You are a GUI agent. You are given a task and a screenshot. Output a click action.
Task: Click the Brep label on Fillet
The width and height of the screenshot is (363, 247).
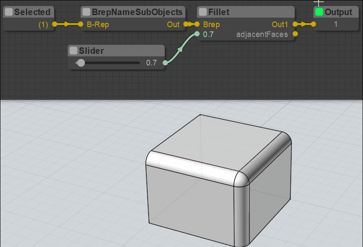(211, 25)
